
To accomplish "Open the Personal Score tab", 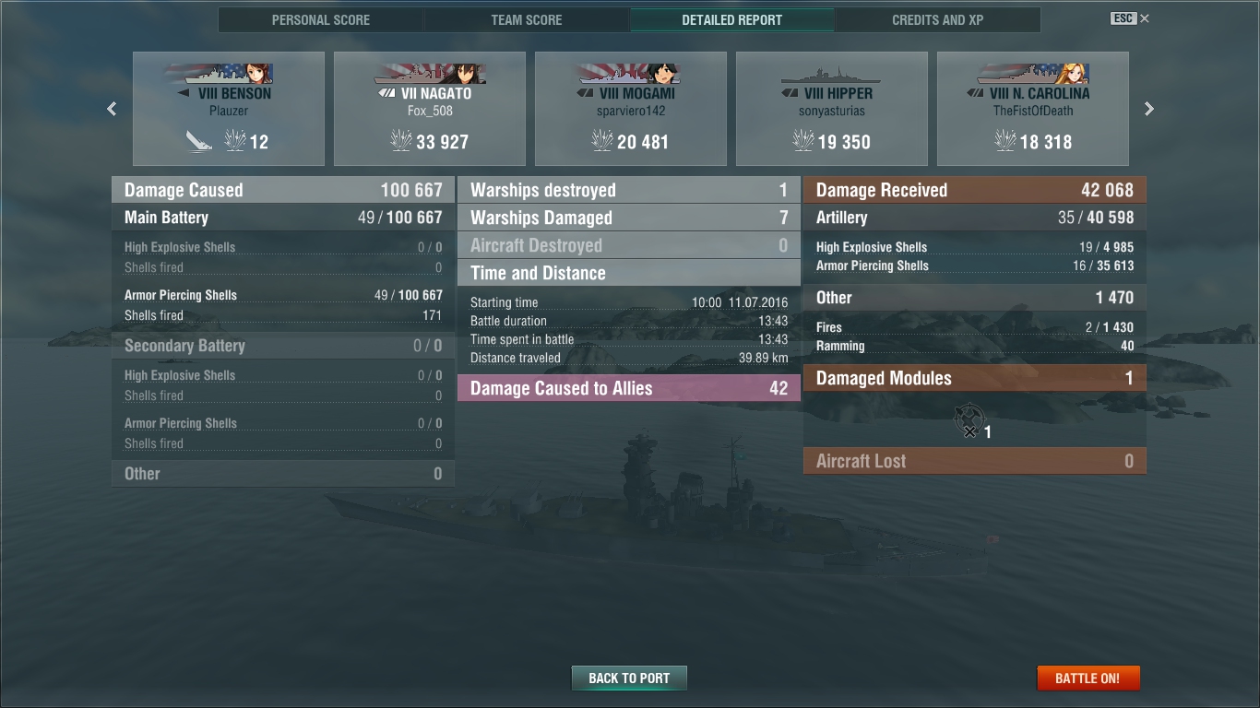I will [321, 19].
